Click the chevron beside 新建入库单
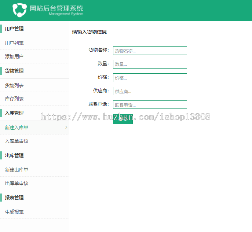 (66, 128)
